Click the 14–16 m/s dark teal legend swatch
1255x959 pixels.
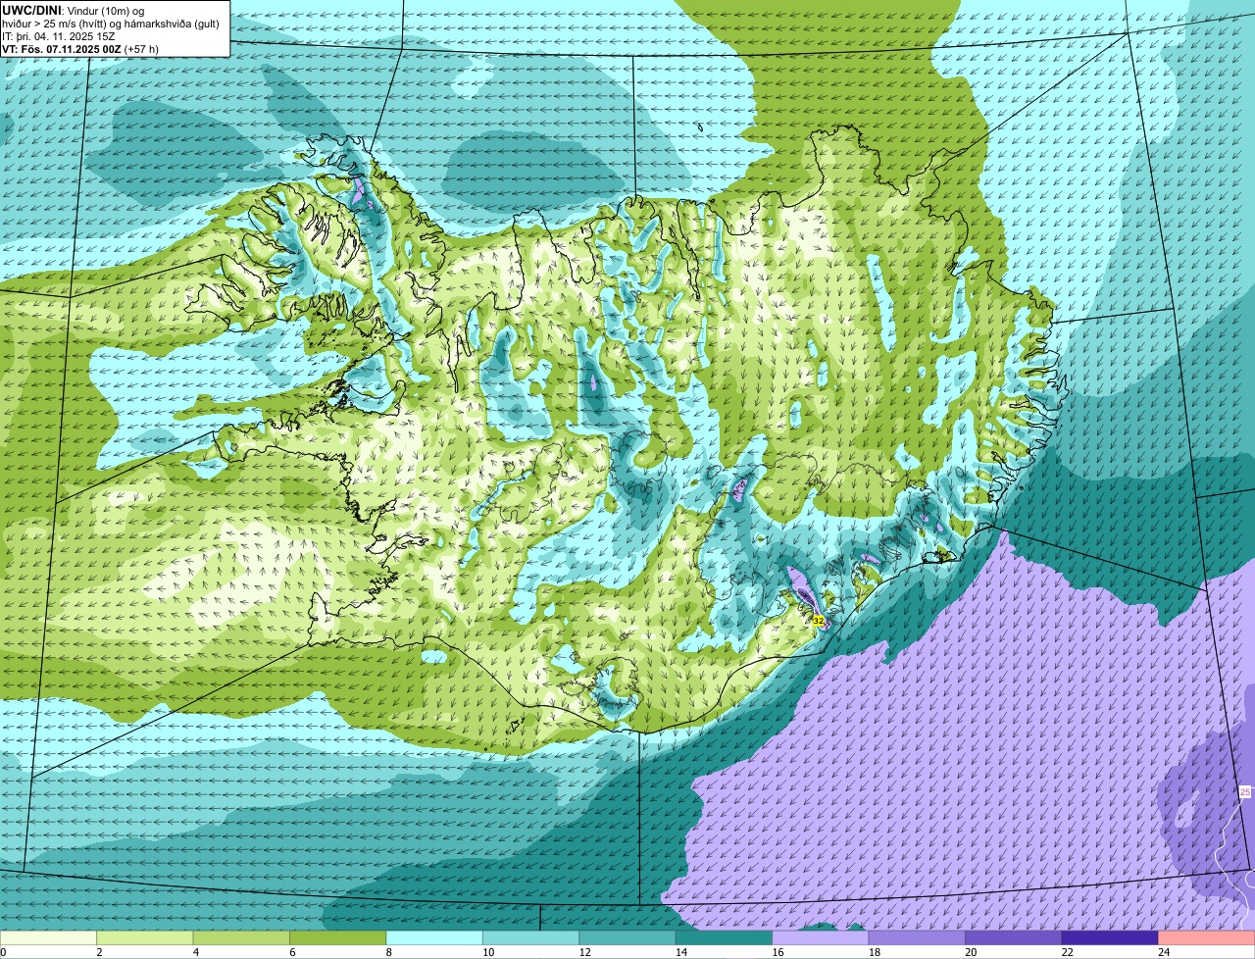[724, 937]
